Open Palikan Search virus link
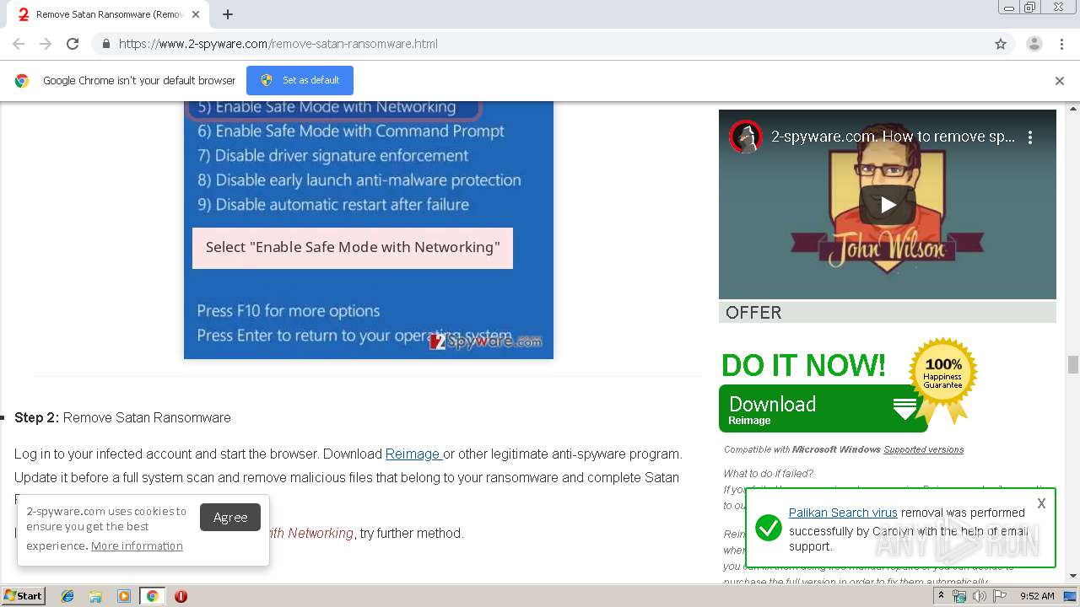Viewport: 1080px width, 607px height. pos(843,513)
